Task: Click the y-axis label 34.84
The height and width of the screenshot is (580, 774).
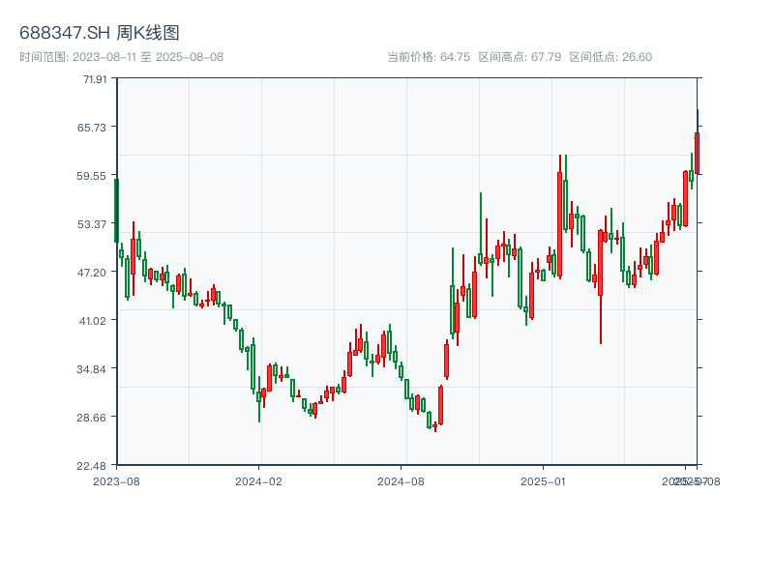Action: tap(91, 369)
